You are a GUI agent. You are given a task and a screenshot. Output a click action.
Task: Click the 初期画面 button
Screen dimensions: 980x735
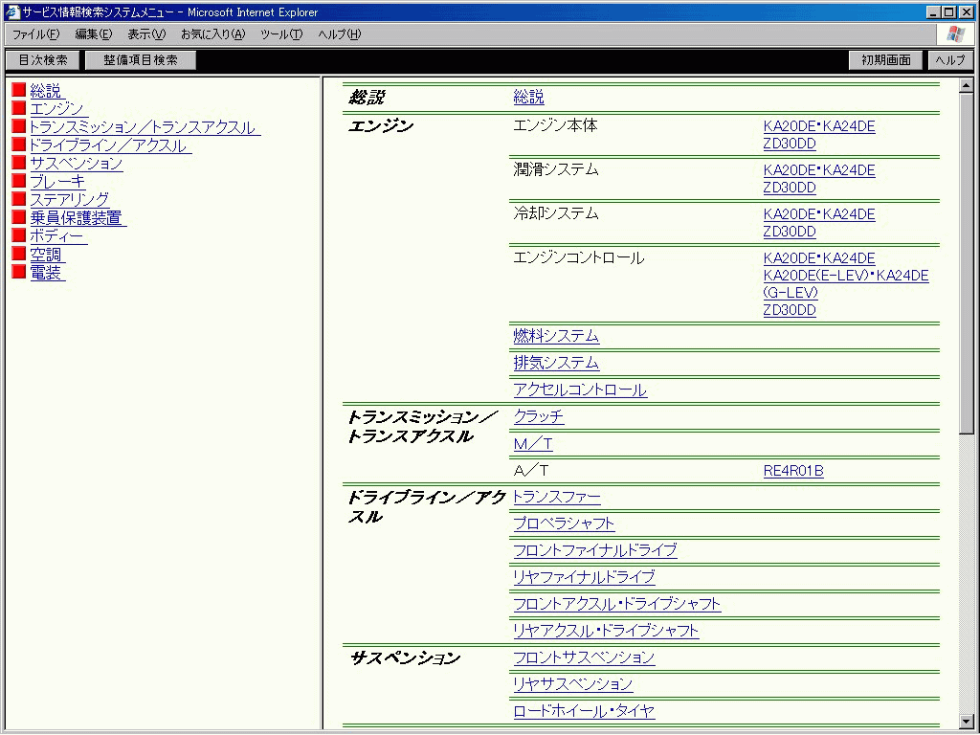pyautogui.click(x=885, y=60)
